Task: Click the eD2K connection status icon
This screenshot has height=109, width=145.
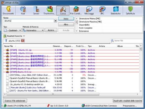Action: tap(83, 106)
